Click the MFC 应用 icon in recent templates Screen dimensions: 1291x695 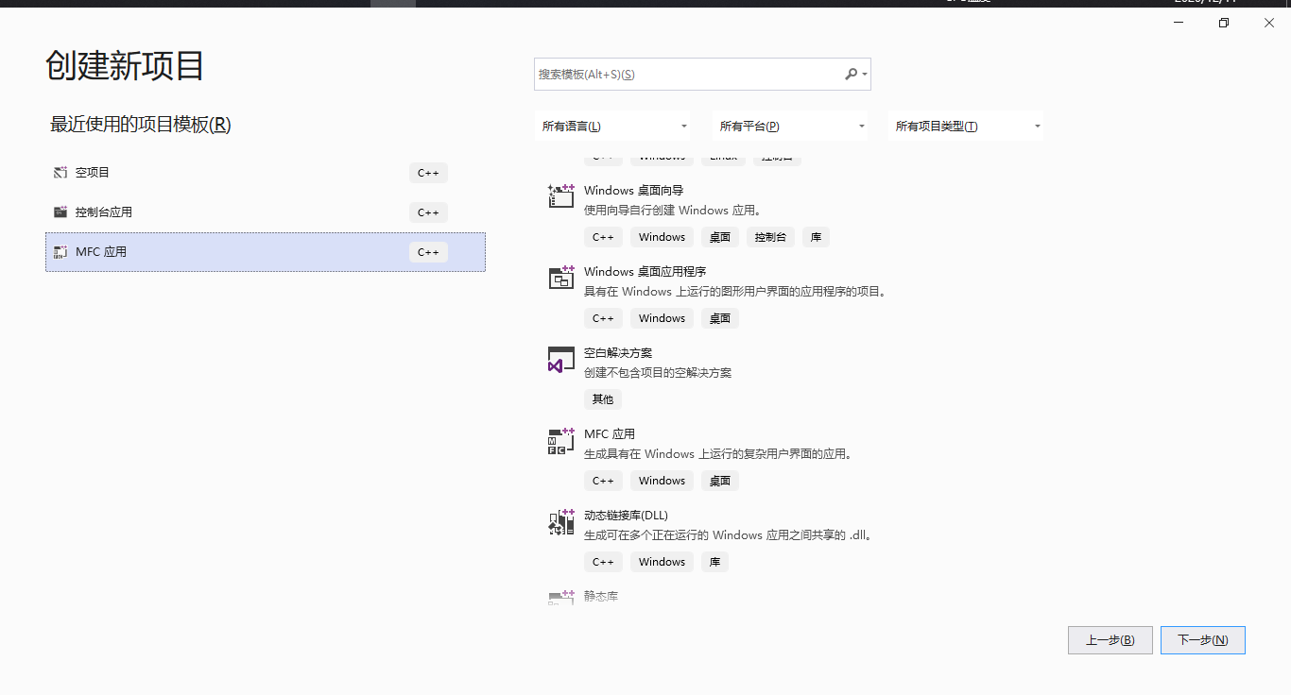click(60, 252)
